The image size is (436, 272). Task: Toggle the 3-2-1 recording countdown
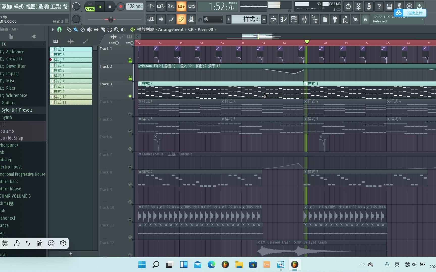(x=171, y=7)
